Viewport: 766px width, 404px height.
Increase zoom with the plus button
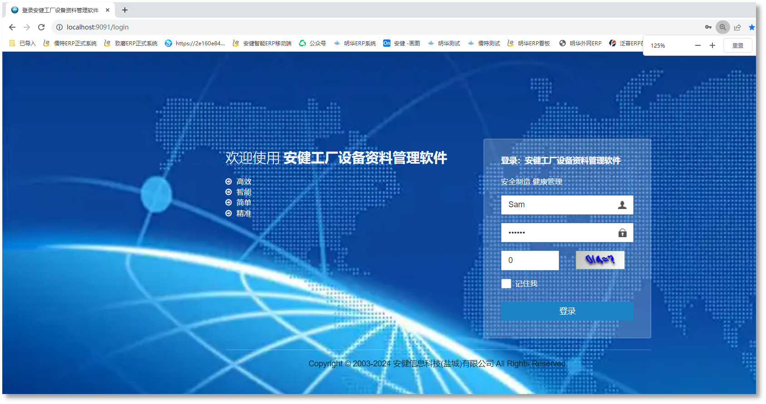[x=712, y=45]
